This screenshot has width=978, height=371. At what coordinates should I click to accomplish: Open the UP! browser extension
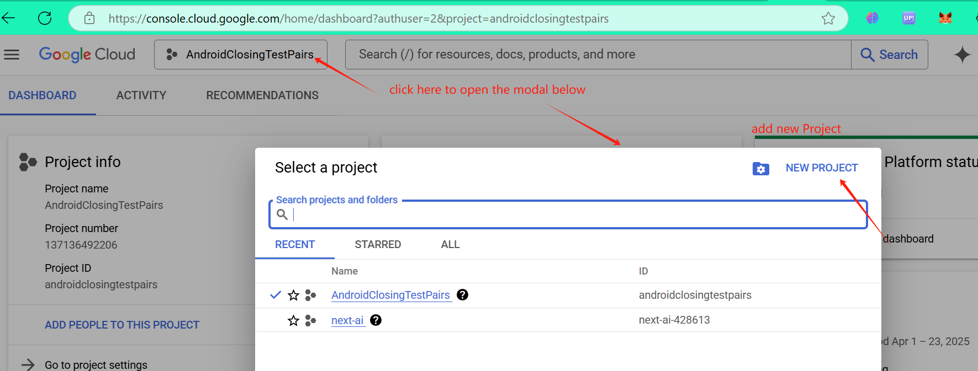pyautogui.click(x=908, y=18)
